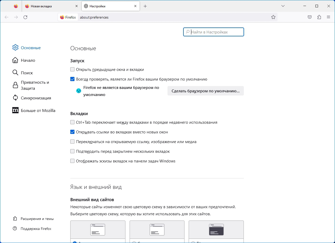Show the list of all tabs

(283, 6)
